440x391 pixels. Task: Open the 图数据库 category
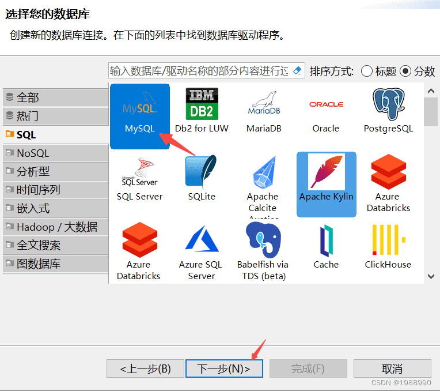[55, 264]
